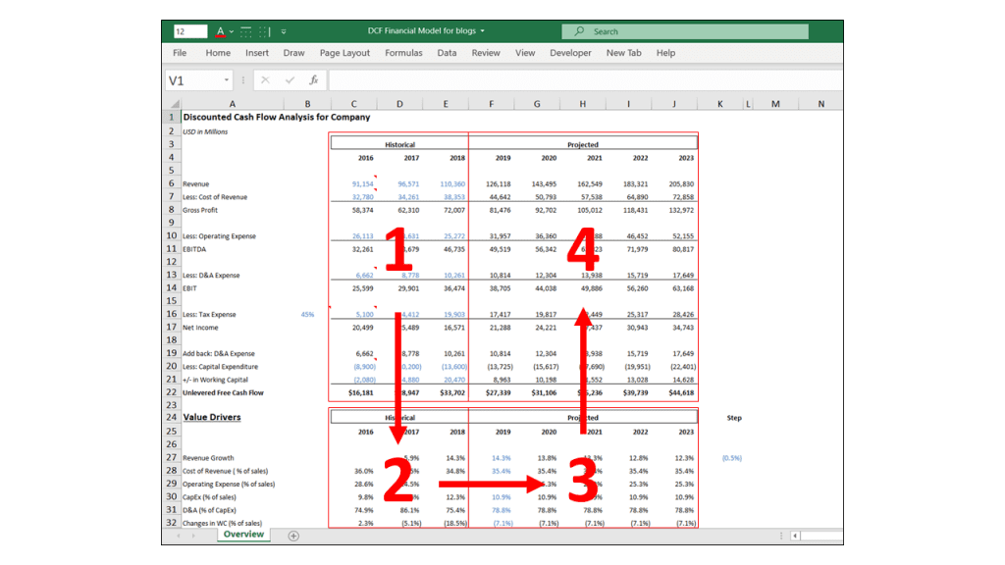1005x565 pixels.
Task: Click the 2019 revenue growth 14.3% in blue
Action: (502, 458)
